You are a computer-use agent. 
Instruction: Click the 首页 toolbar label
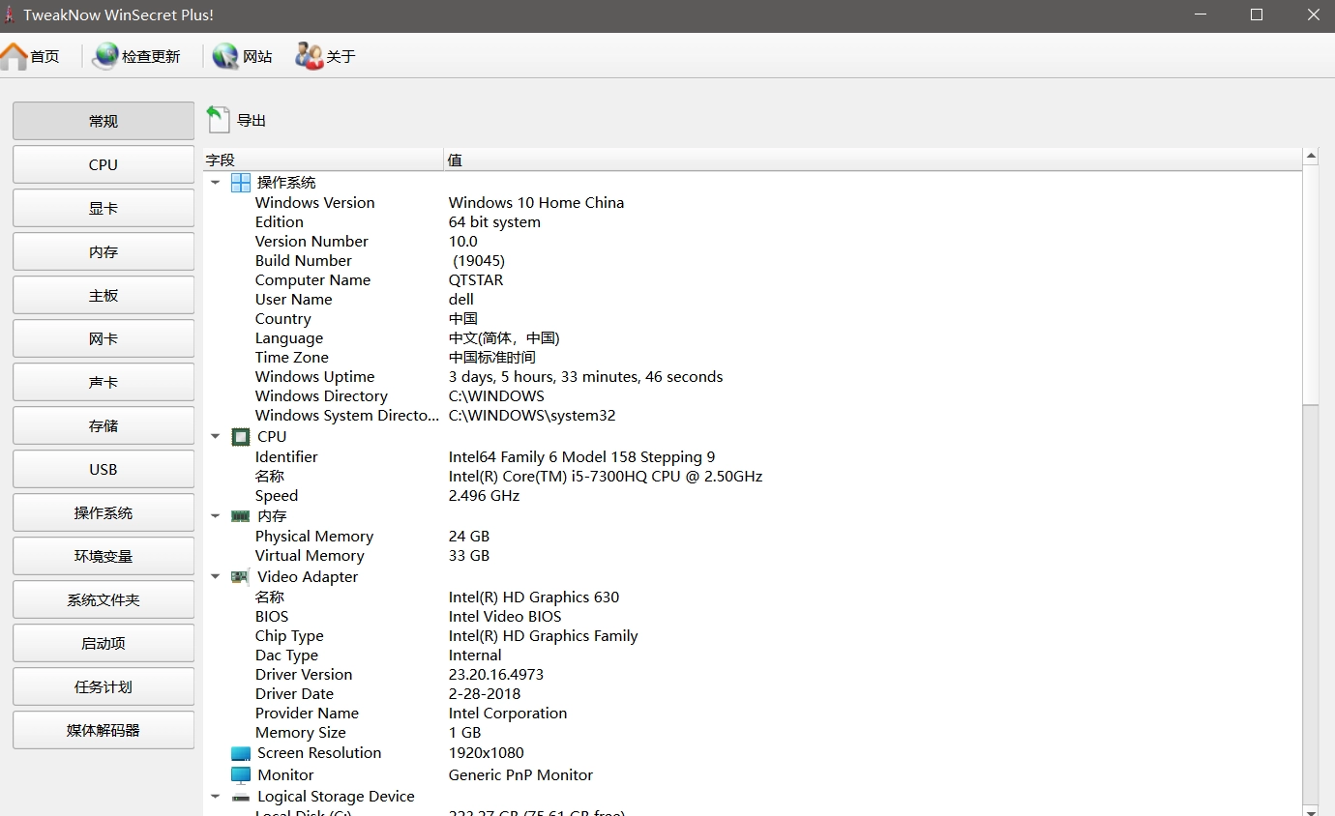pos(44,57)
